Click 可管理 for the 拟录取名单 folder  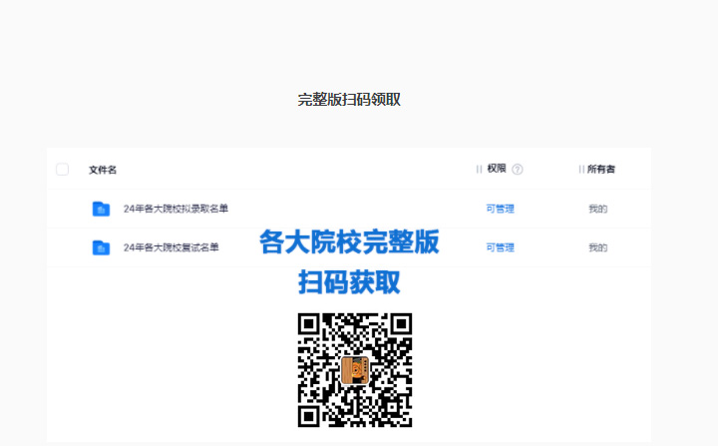(x=500, y=209)
